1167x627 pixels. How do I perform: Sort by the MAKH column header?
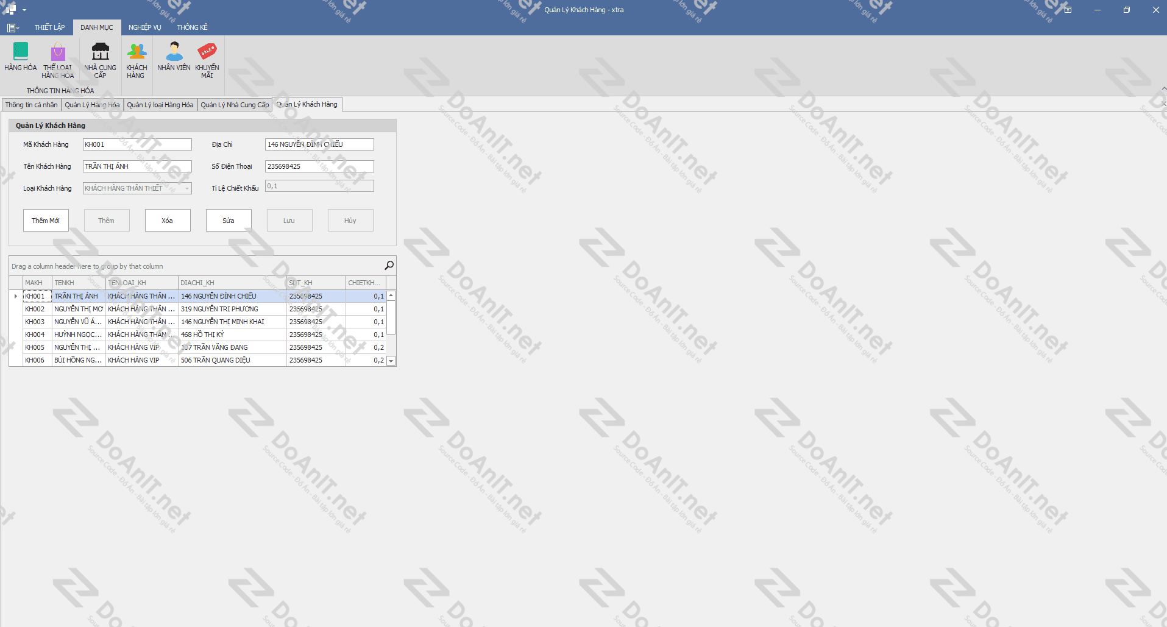coord(37,283)
